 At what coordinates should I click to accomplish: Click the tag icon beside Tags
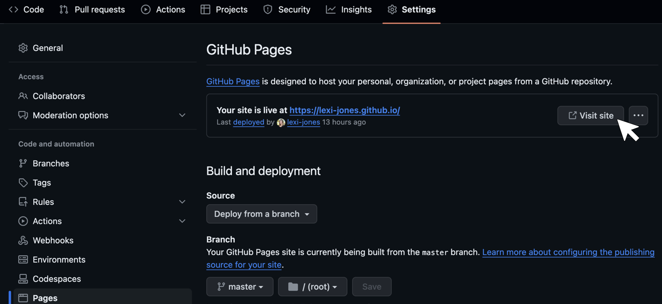click(x=23, y=183)
